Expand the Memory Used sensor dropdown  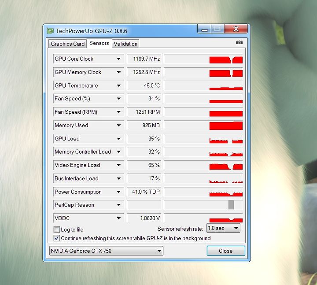pyautogui.click(x=119, y=125)
